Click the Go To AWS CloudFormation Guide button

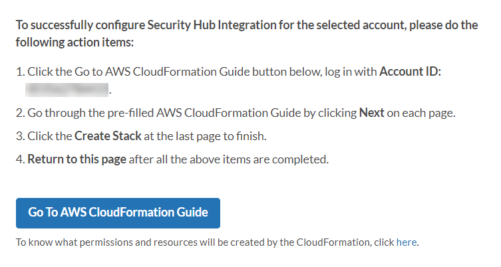pos(118,213)
